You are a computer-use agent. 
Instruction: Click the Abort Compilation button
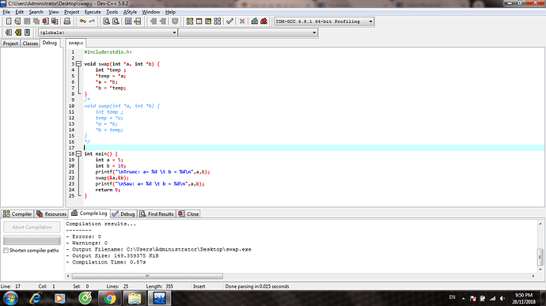(x=32, y=227)
